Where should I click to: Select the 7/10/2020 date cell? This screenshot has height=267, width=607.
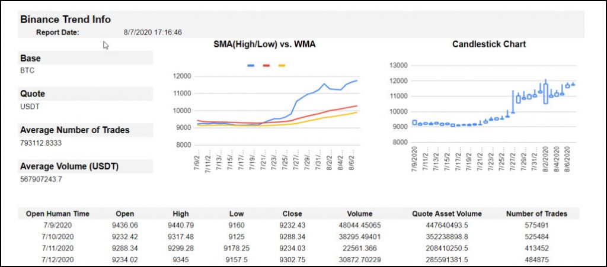pos(57,236)
